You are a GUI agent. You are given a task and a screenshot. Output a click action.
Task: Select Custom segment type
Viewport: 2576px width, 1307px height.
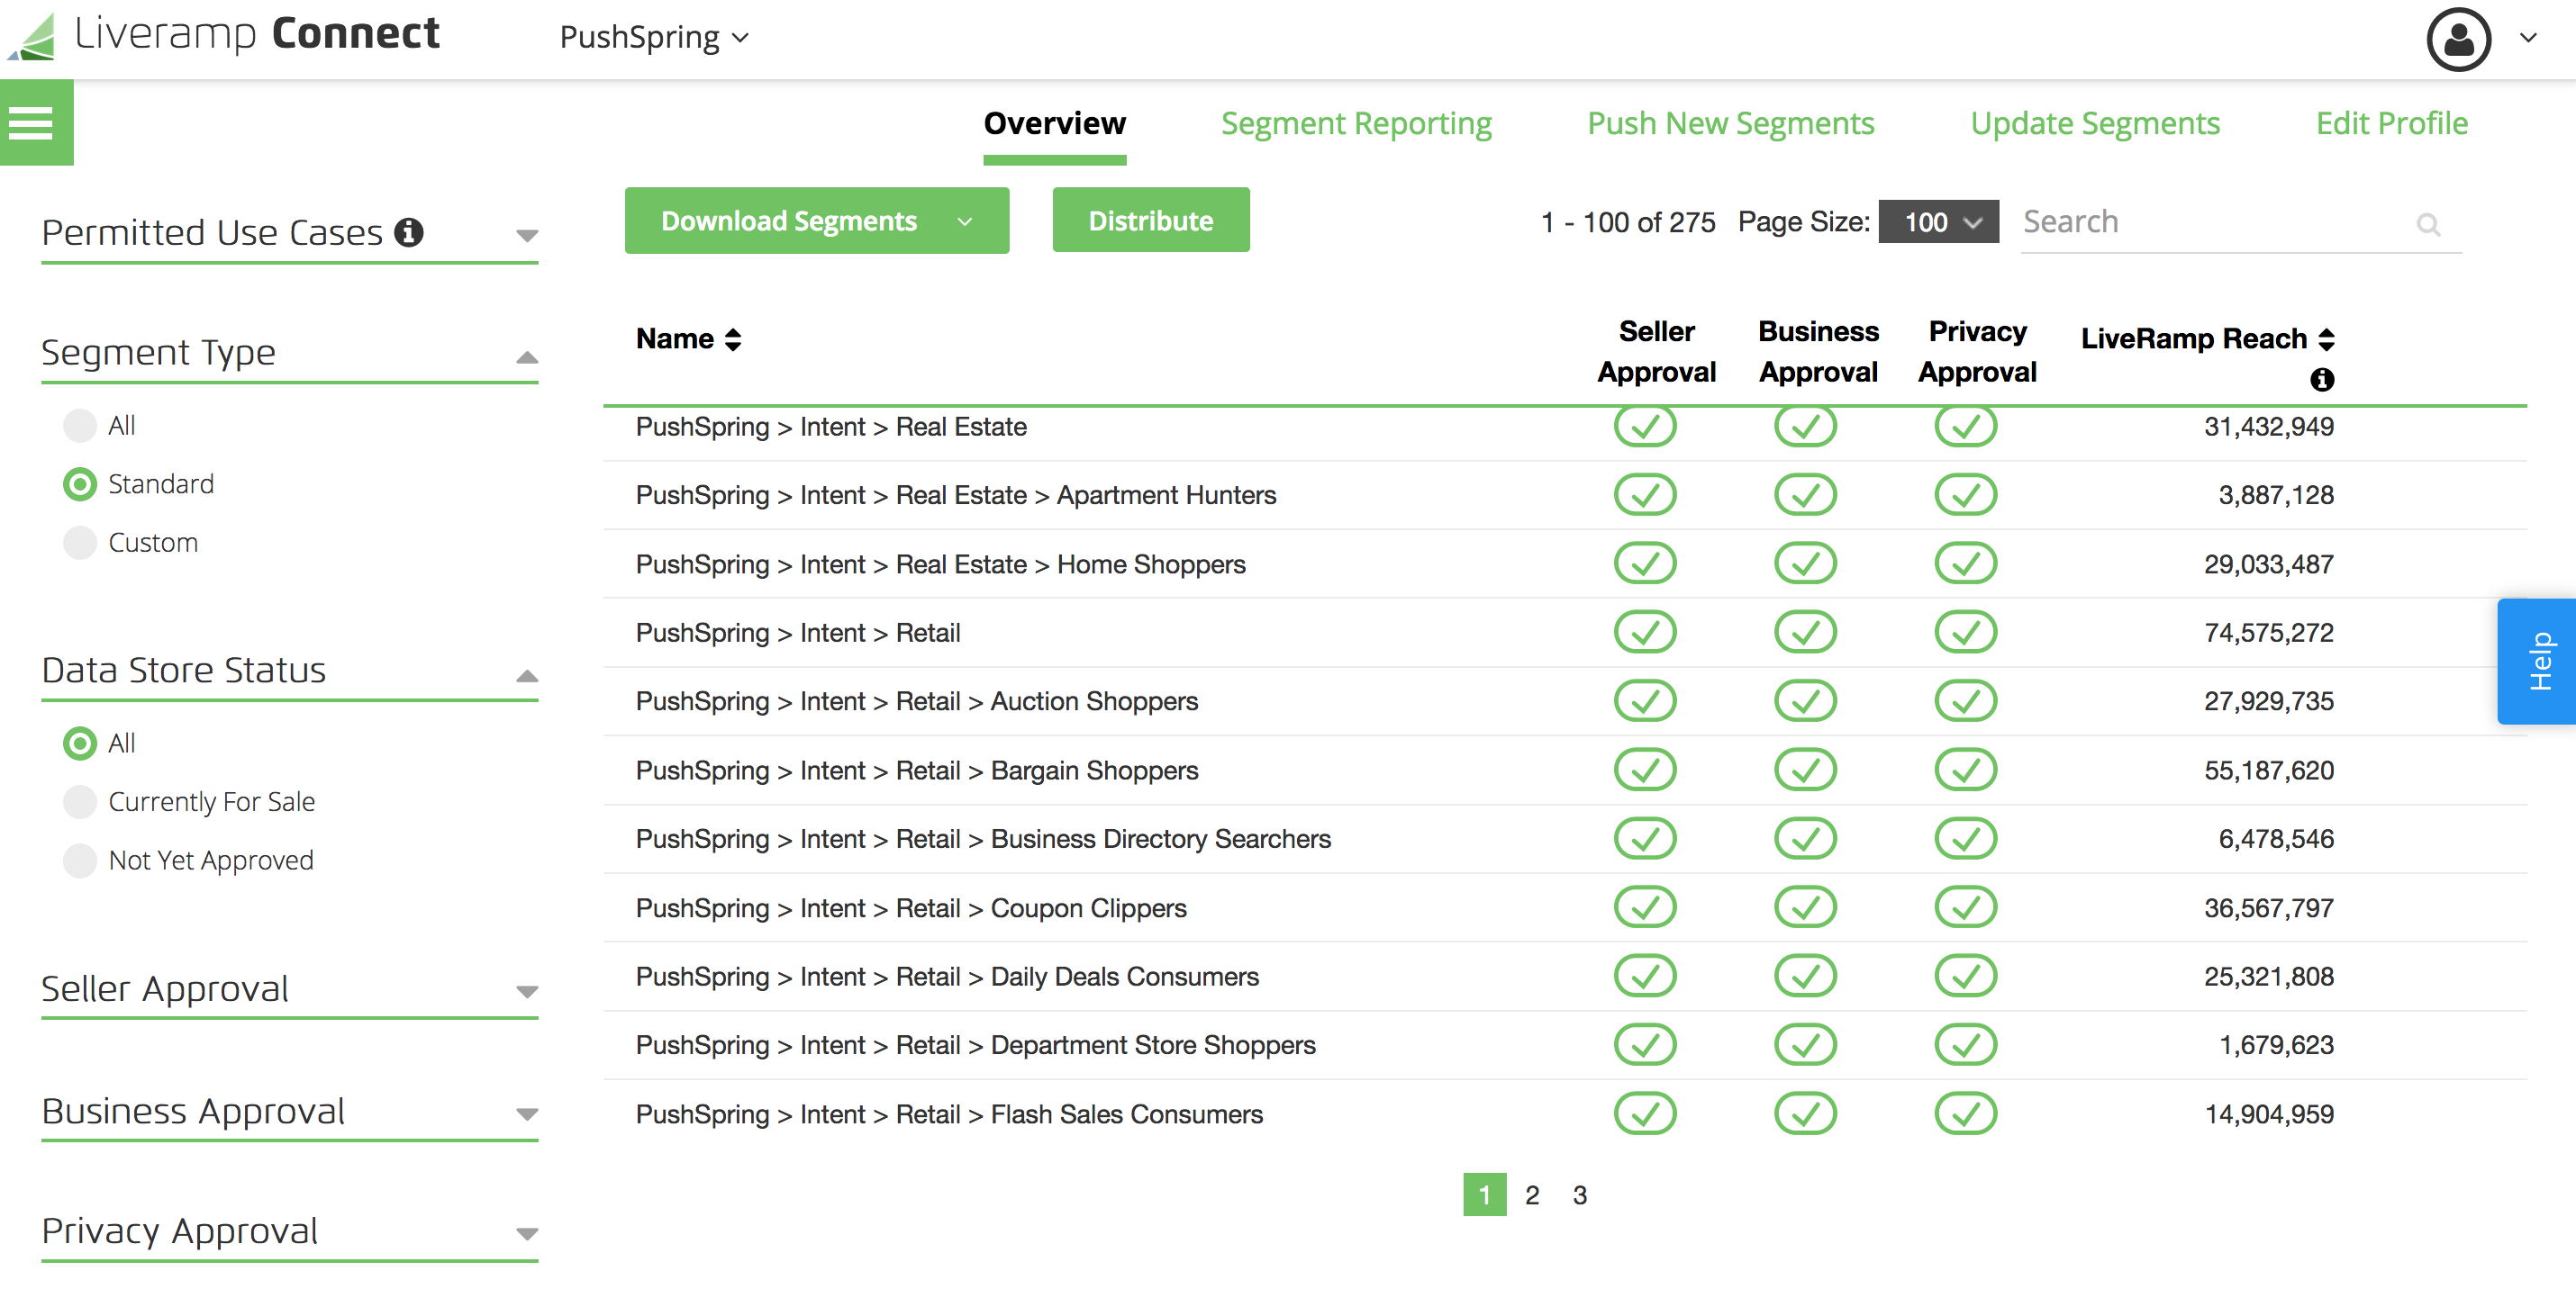click(x=80, y=543)
